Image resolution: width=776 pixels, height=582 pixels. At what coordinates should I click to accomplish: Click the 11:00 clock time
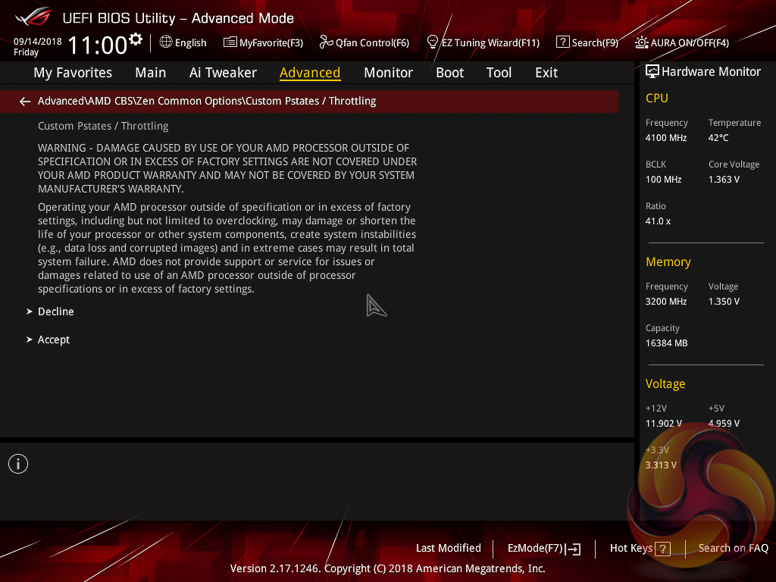click(x=98, y=45)
